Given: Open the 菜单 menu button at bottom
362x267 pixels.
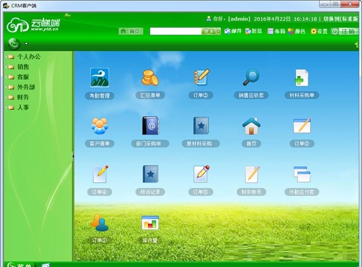Looking at the screenshot, I should point(21,265).
